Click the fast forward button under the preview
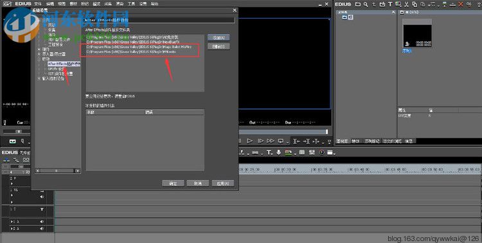 [x=271, y=141]
